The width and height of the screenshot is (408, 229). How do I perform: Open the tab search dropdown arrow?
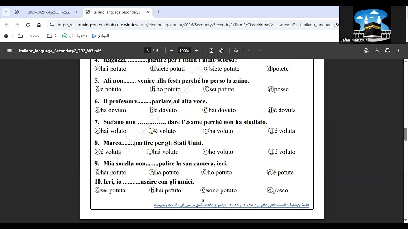(x=6, y=12)
